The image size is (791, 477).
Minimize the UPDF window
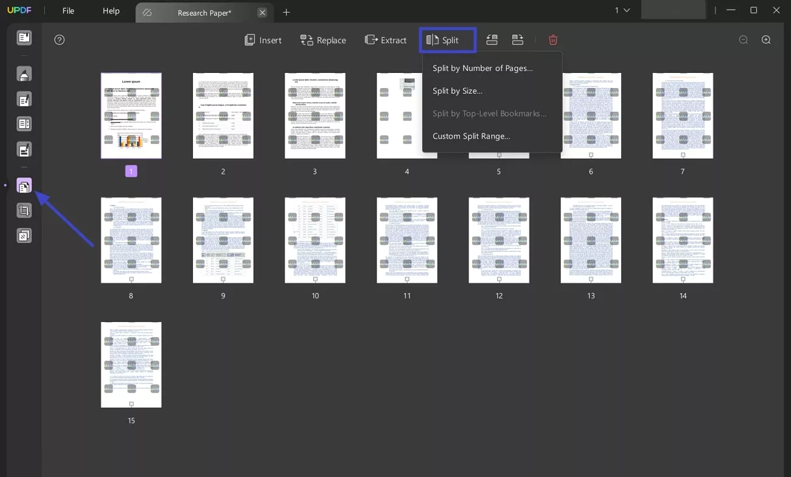[x=731, y=10]
